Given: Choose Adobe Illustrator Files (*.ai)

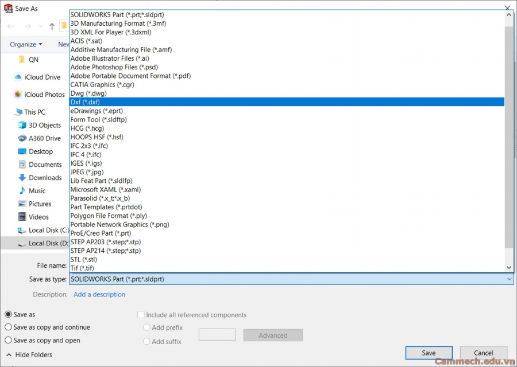Looking at the screenshot, I should pyautogui.click(x=287, y=58).
